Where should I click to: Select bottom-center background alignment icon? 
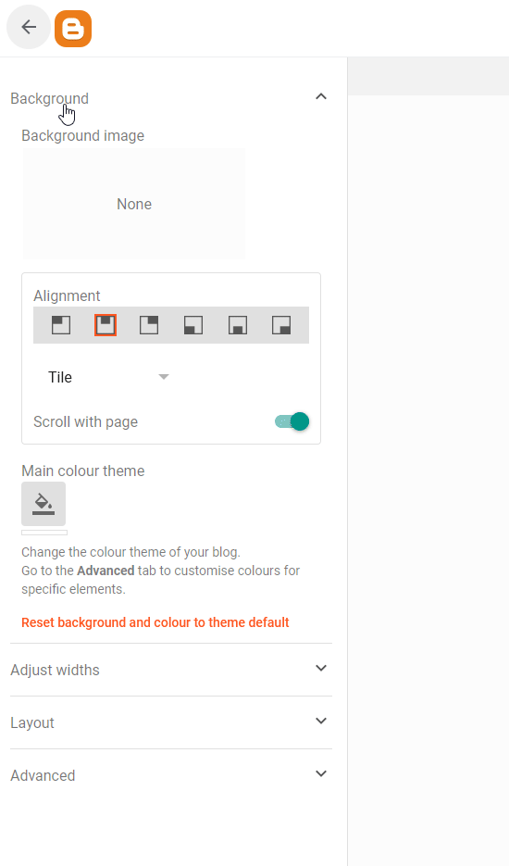click(x=238, y=325)
